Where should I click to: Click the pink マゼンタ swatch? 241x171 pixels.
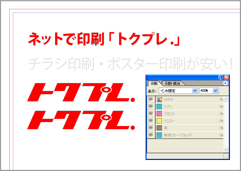[159, 114]
